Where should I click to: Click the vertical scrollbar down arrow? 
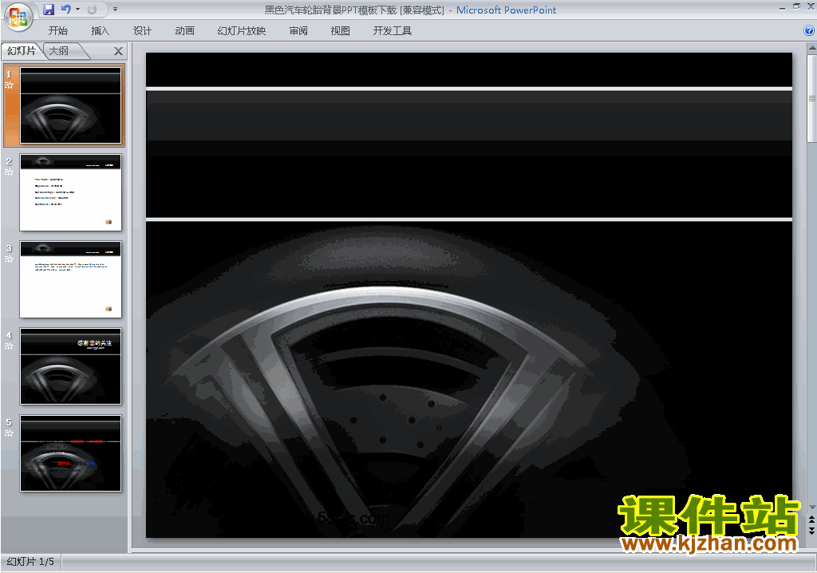coord(811,507)
